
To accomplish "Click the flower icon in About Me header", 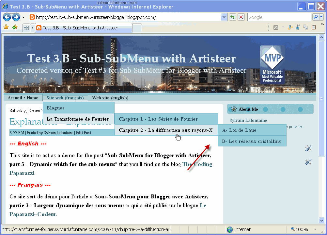I will pos(234,109).
